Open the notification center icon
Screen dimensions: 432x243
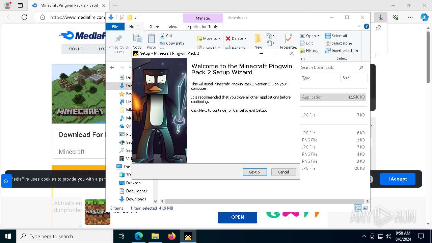421,236
